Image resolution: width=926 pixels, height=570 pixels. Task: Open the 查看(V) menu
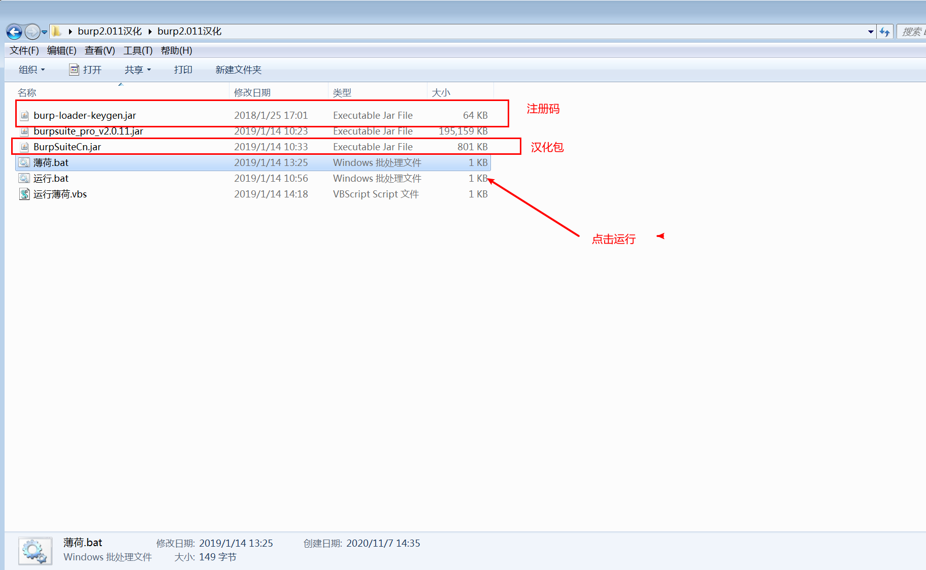100,50
